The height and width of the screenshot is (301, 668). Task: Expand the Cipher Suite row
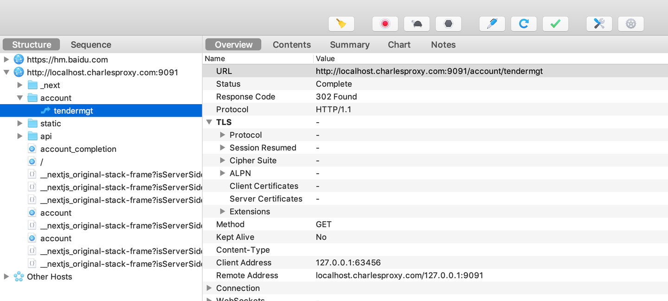(223, 160)
